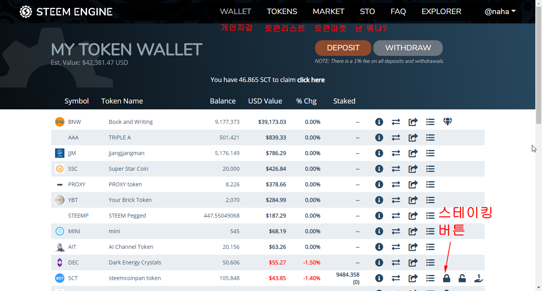This screenshot has height=291, width=542.
Task: Open info icon for STEEMP
Action: tap(379, 216)
